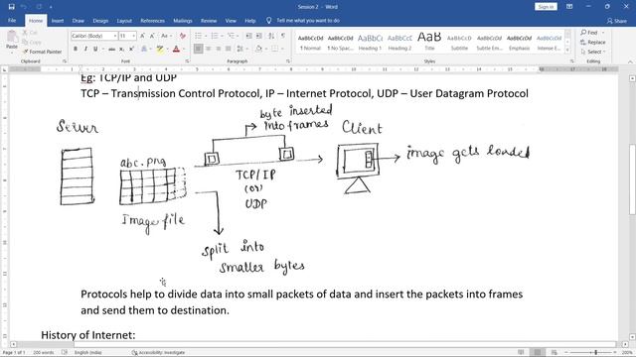Apply the Title style
The height and width of the screenshot is (357, 636).
tap(429, 42)
